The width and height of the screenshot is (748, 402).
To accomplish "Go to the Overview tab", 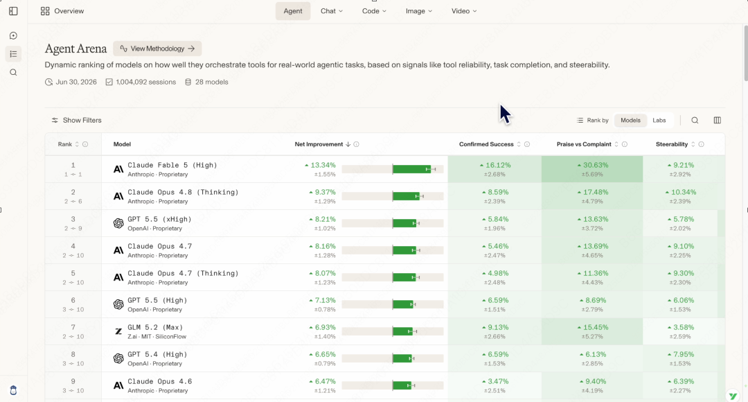I will point(62,11).
